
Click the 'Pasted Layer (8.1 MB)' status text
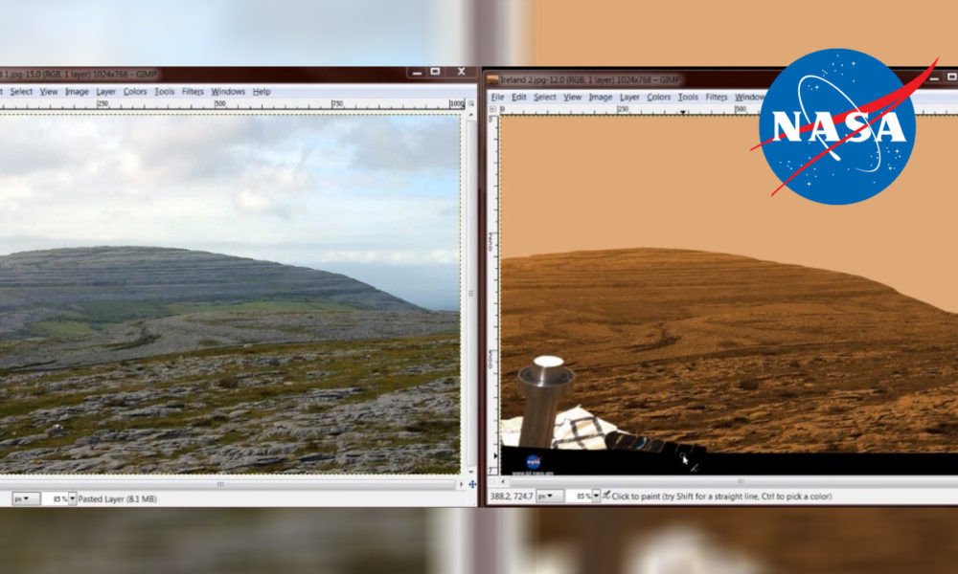click(x=117, y=499)
